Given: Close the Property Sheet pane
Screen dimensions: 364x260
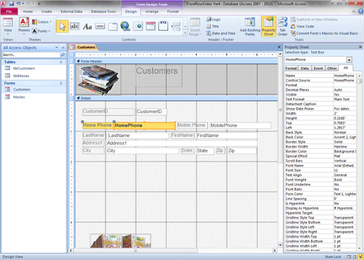Looking at the screenshot, I should pyautogui.click(x=360, y=47).
